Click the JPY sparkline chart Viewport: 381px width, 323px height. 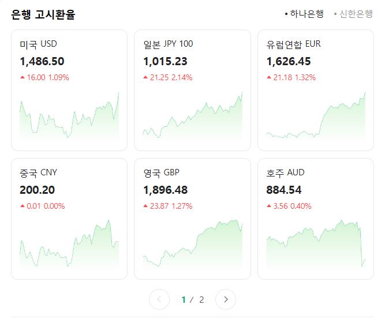[192, 115]
